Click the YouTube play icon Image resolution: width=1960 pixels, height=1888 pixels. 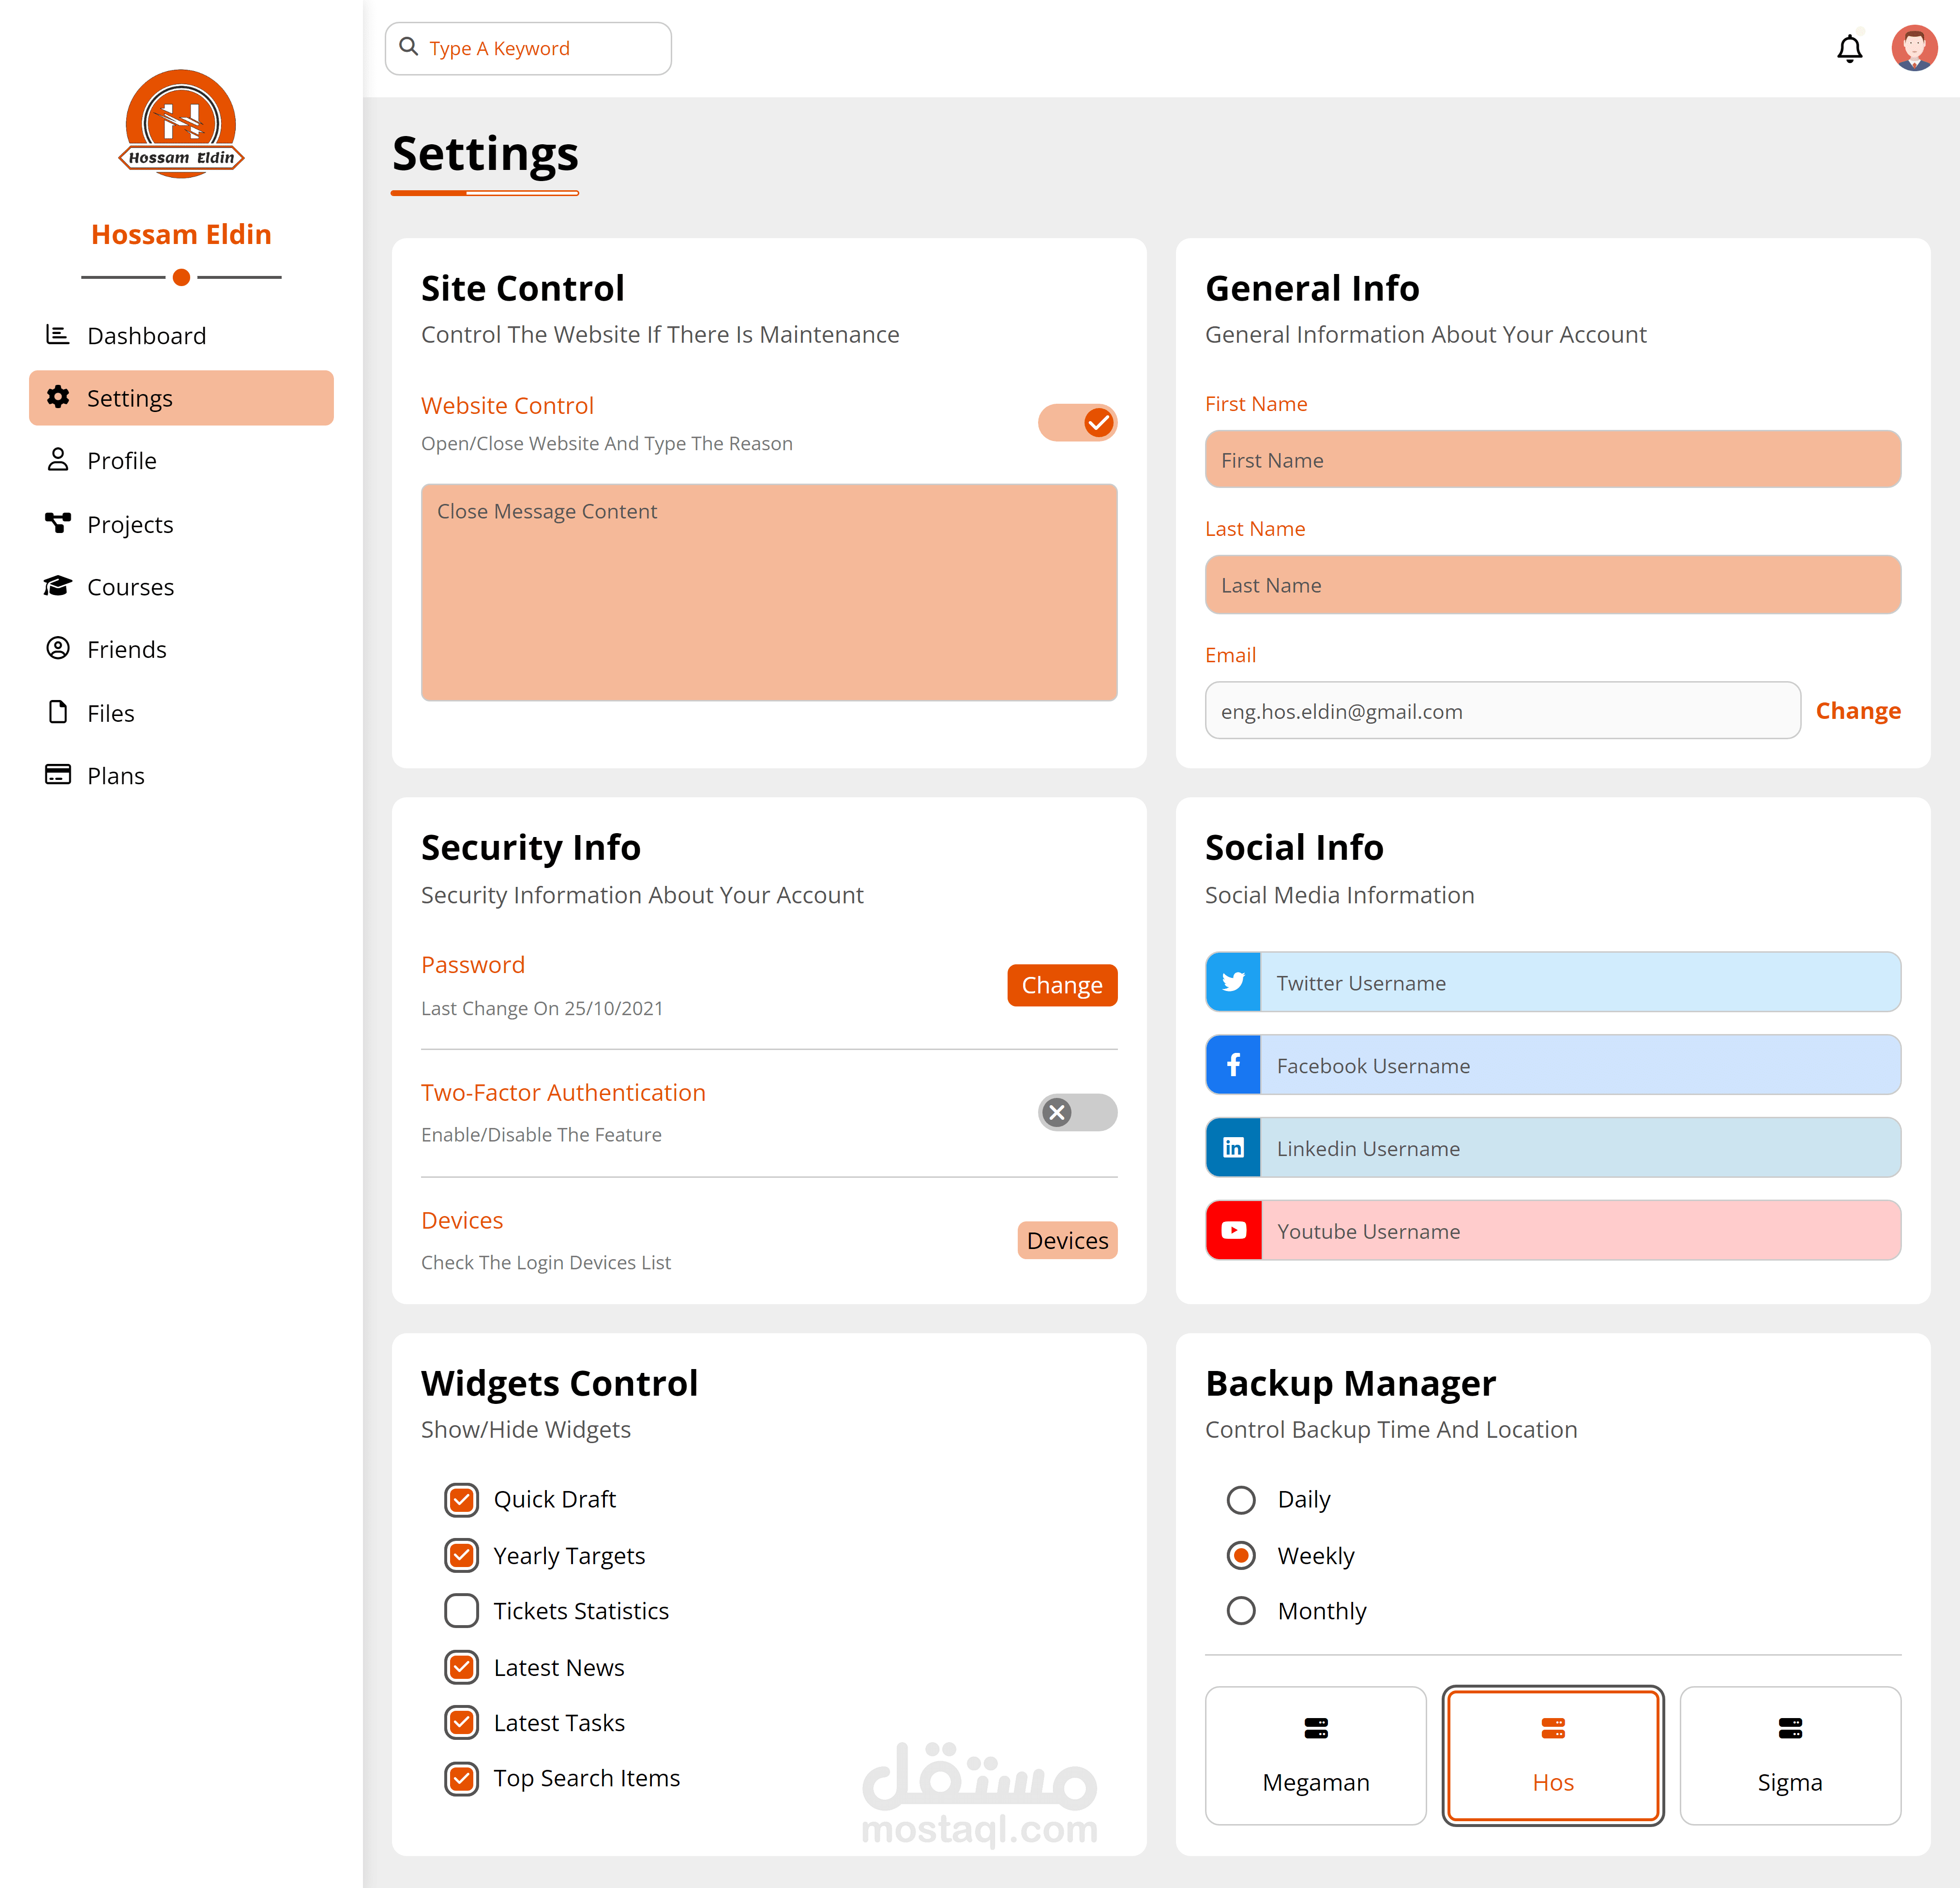1233,1231
